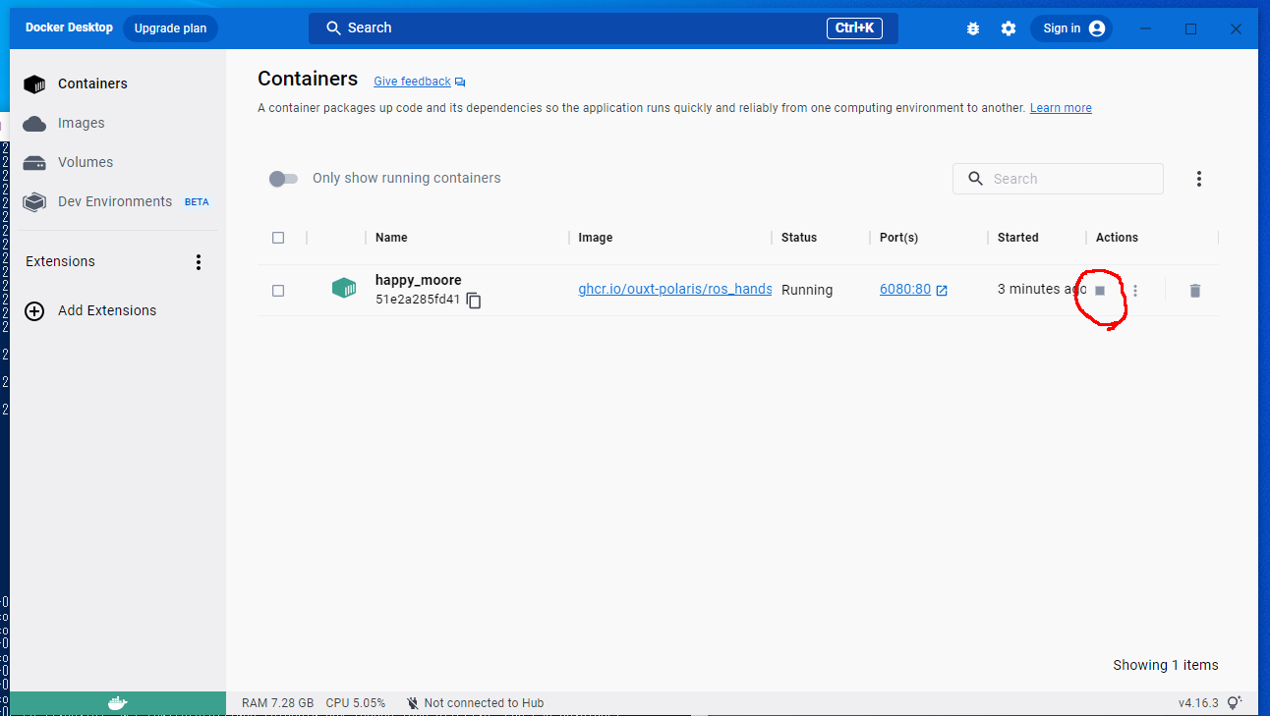Open Docker Desktop settings gear
This screenshot has height=716, width=1270.
coord(1009,28)
